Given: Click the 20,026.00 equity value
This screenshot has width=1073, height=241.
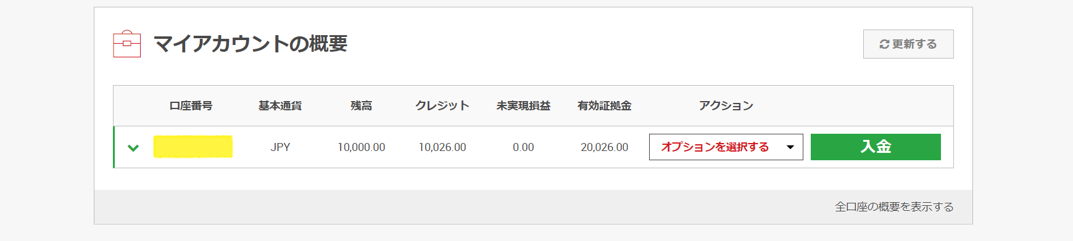Looking at the screenshot, I should pyautogui.click(x=605, y=147).
